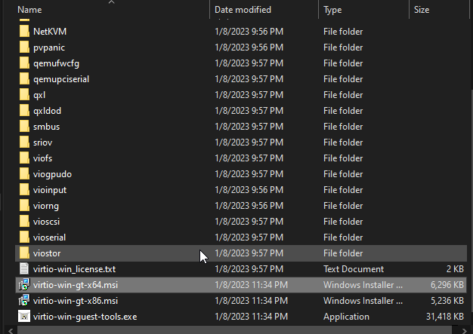Toggle sort direction arrow above Name
Viewport: 473px width, 334px height.
111,2
